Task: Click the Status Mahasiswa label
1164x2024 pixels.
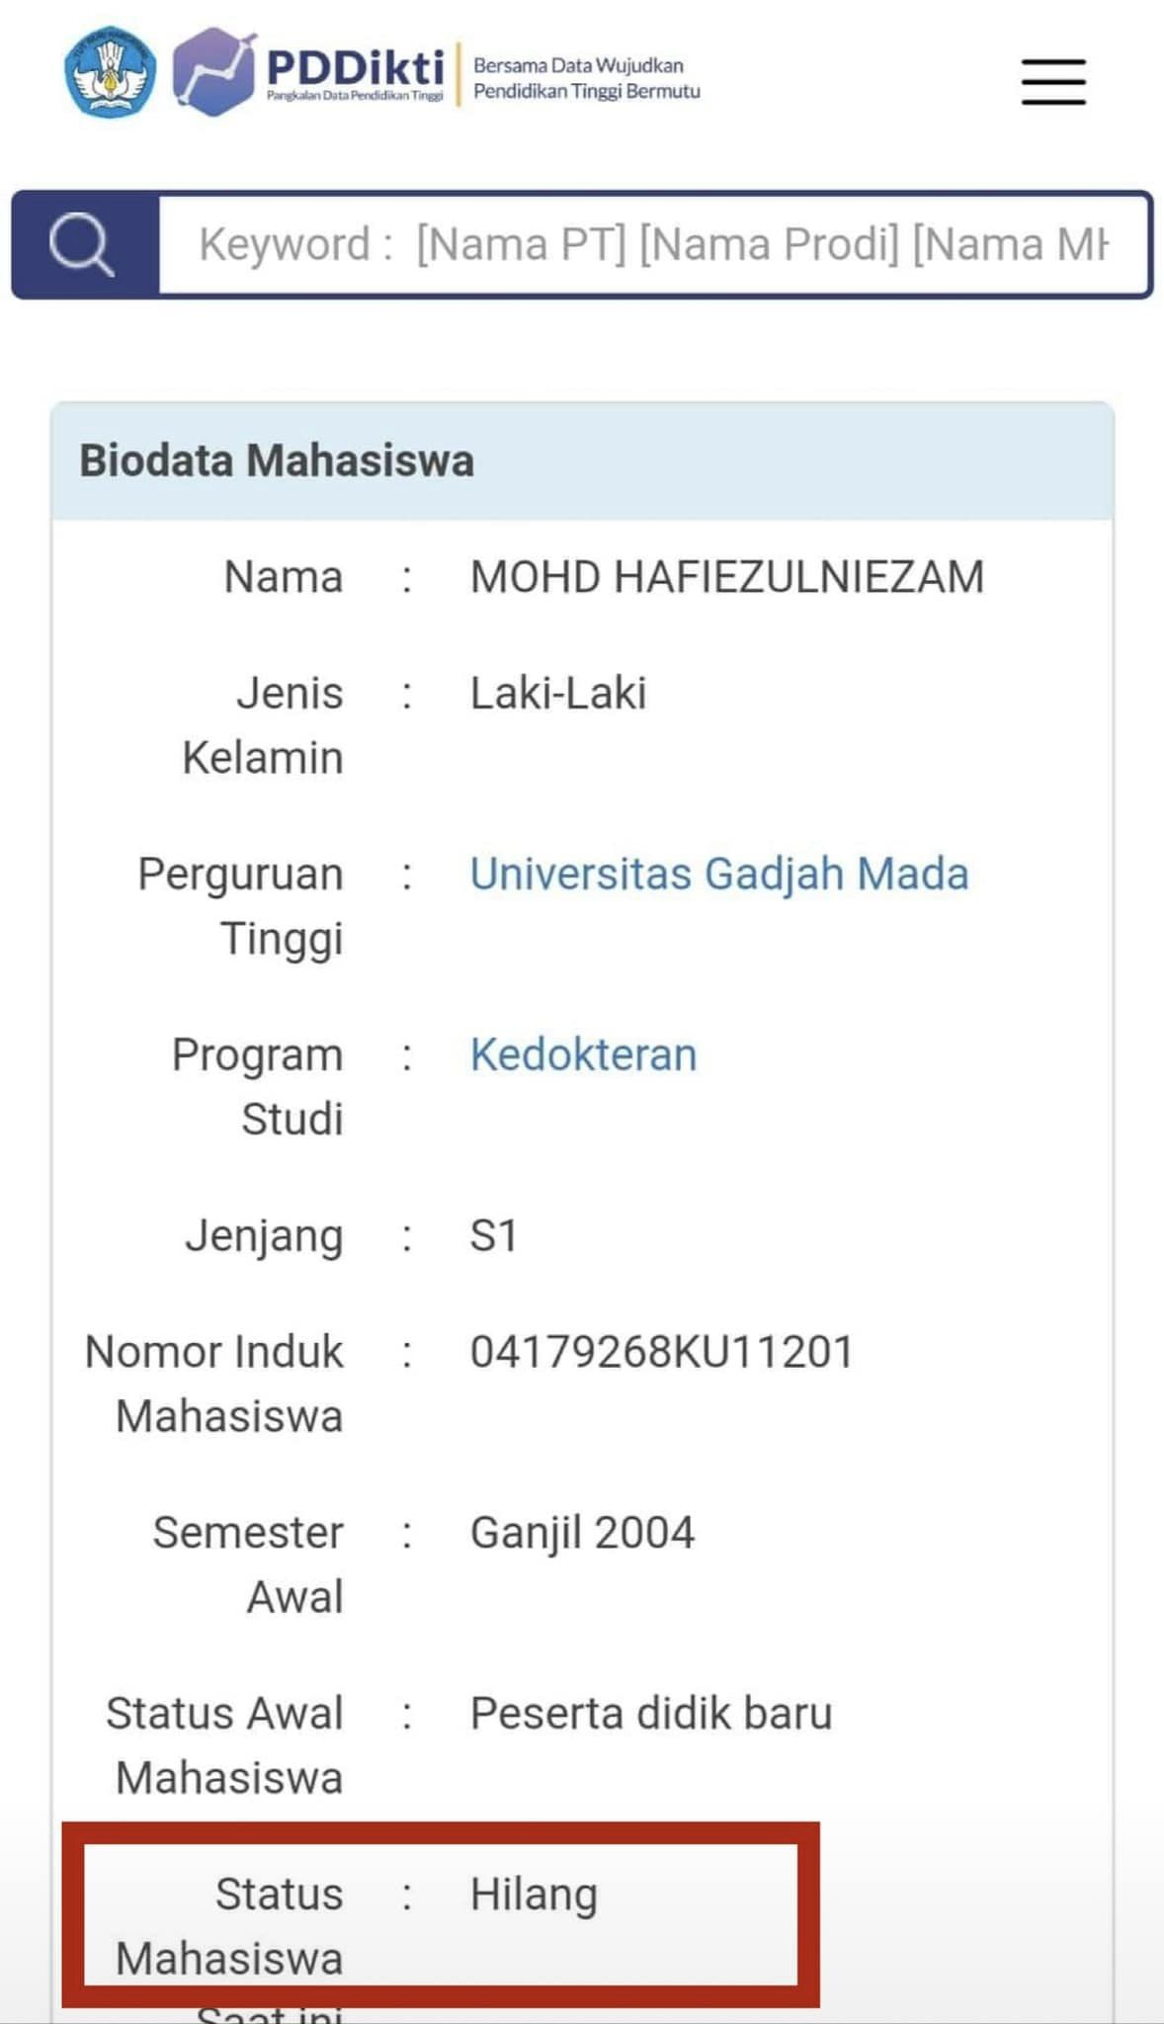Action: [229, 1927]
